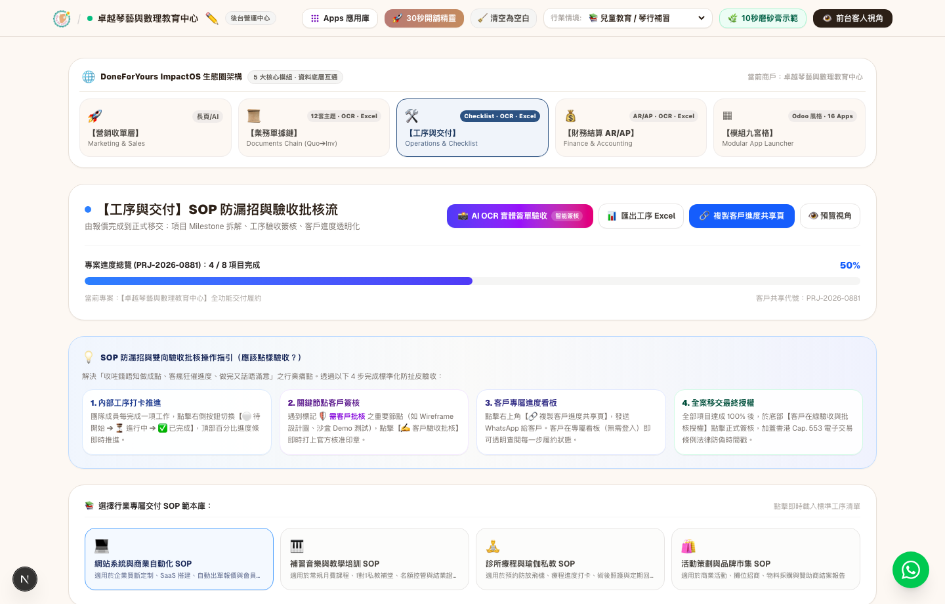Click the books icon beside 選擇行業專屬交付 SOP 範本庫
The width and height of the screenshot is (945, 604).
(x=89, y=506)
